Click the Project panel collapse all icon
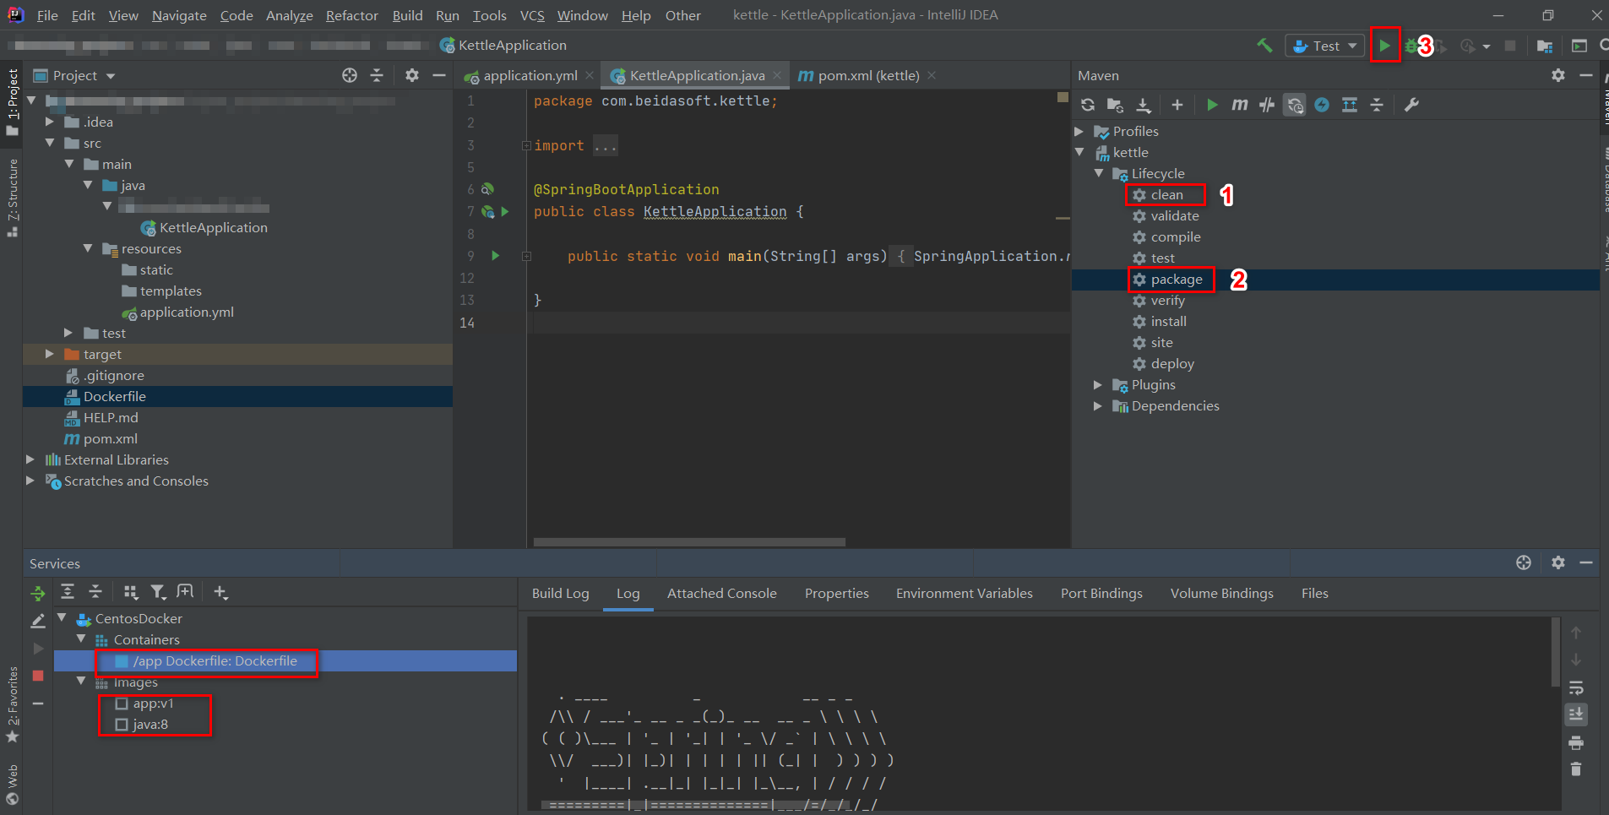This screenshot has height=815, width=1609. (377, 75)
